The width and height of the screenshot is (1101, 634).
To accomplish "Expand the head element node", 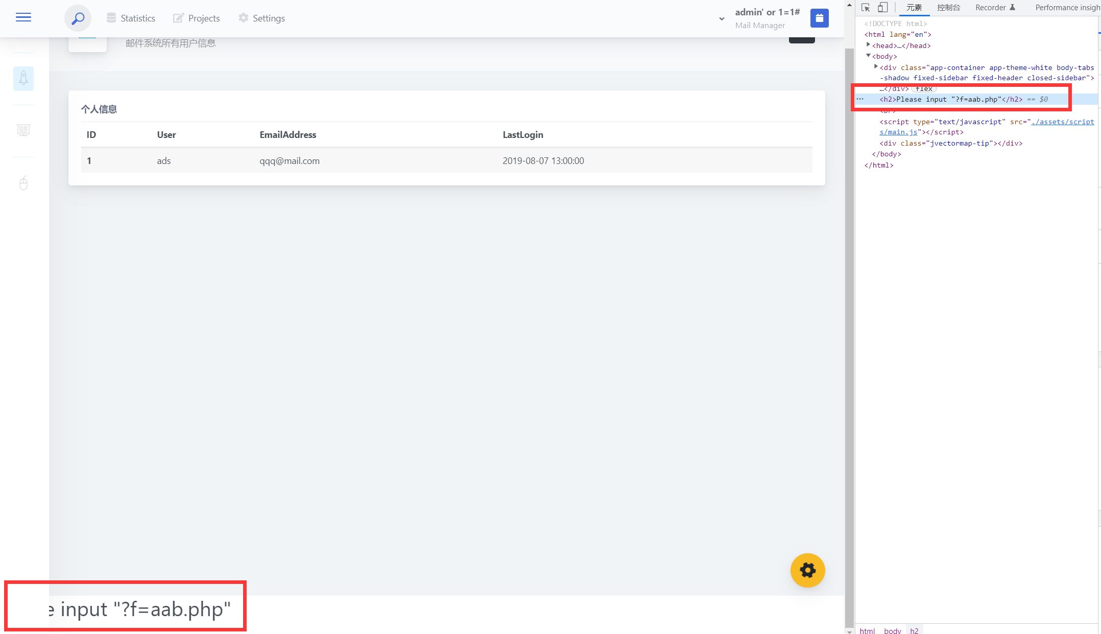I will click(868, 45).
